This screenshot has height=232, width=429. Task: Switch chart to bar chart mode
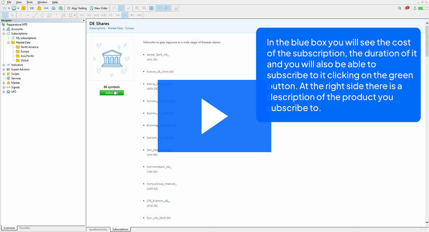[x=114, y=8]
